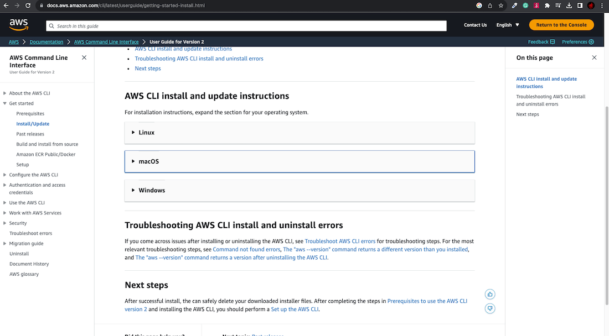Open Chrome three-dot menu
The image size is (609, 336).
pos(602,6)
